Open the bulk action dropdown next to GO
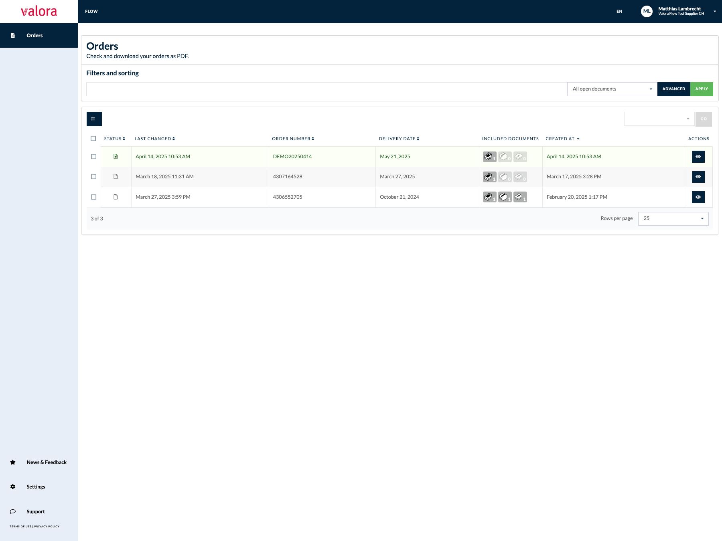 [x=659, y=119]
